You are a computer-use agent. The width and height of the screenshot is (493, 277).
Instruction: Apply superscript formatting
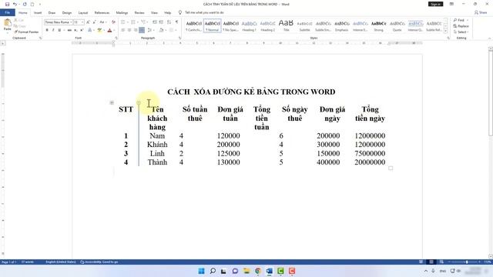click(82, 30)
